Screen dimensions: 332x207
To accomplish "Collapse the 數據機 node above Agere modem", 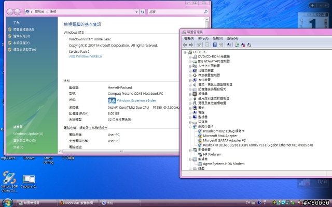I will click(x=190, y=159).
